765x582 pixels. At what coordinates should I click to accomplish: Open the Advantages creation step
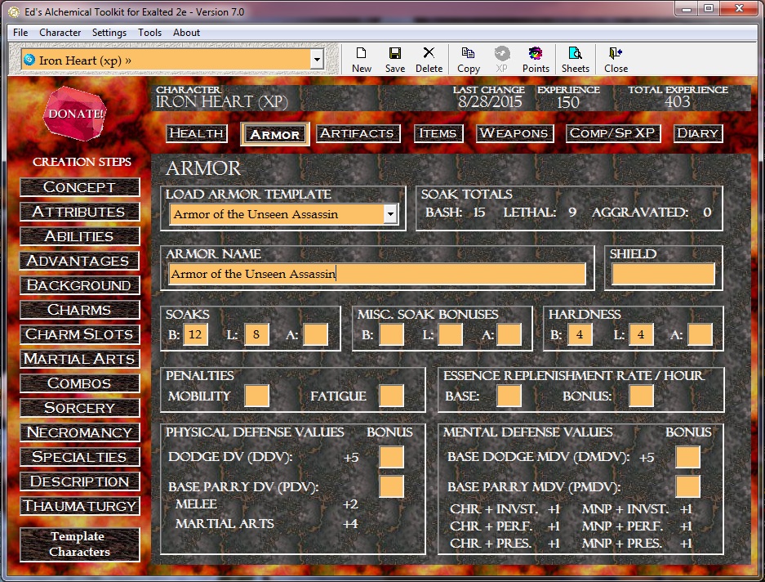tap(79, 261)
